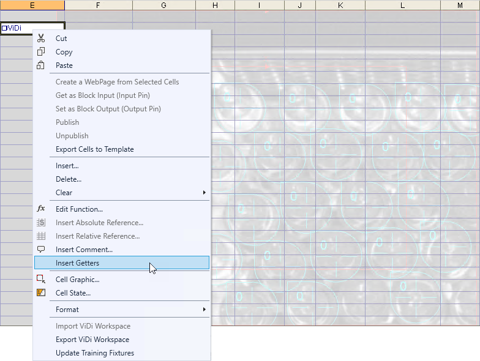The image size is (480, 361).
Task: Click the Paste clipboard icon
Action: click(x=41, y=65)
